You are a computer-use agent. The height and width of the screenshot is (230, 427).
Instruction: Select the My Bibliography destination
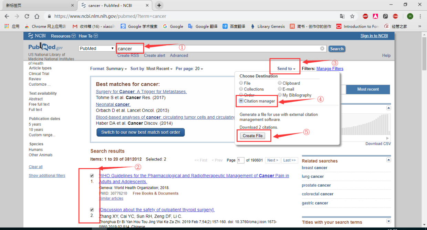[280, 95]
